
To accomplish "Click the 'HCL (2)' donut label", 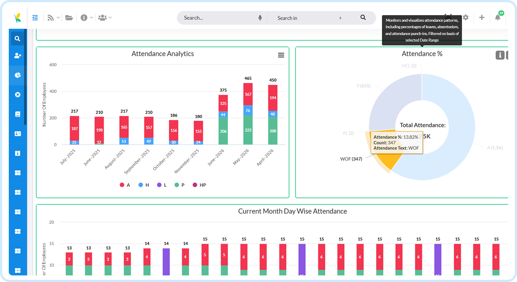I will click(x=409, y=66).
